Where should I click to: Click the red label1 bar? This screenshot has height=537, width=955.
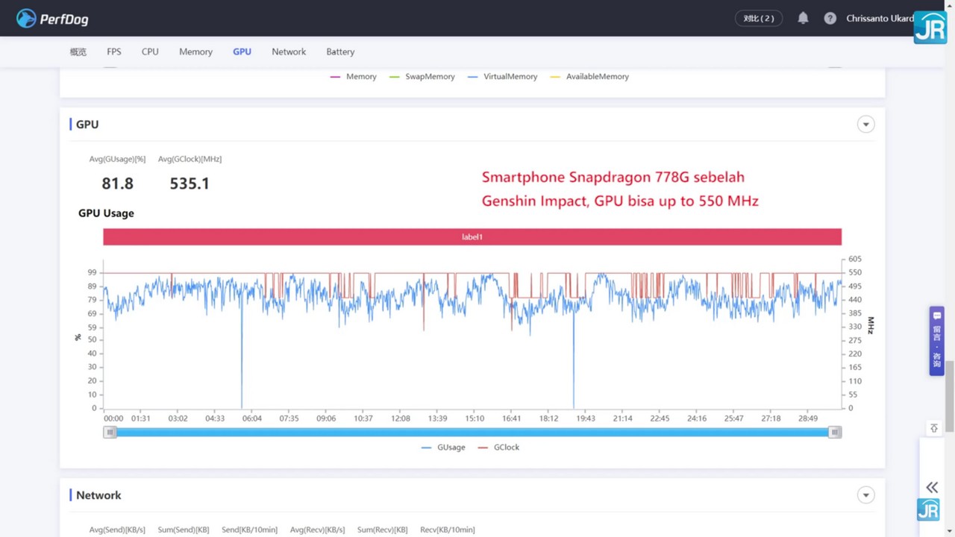coord(472,237)
